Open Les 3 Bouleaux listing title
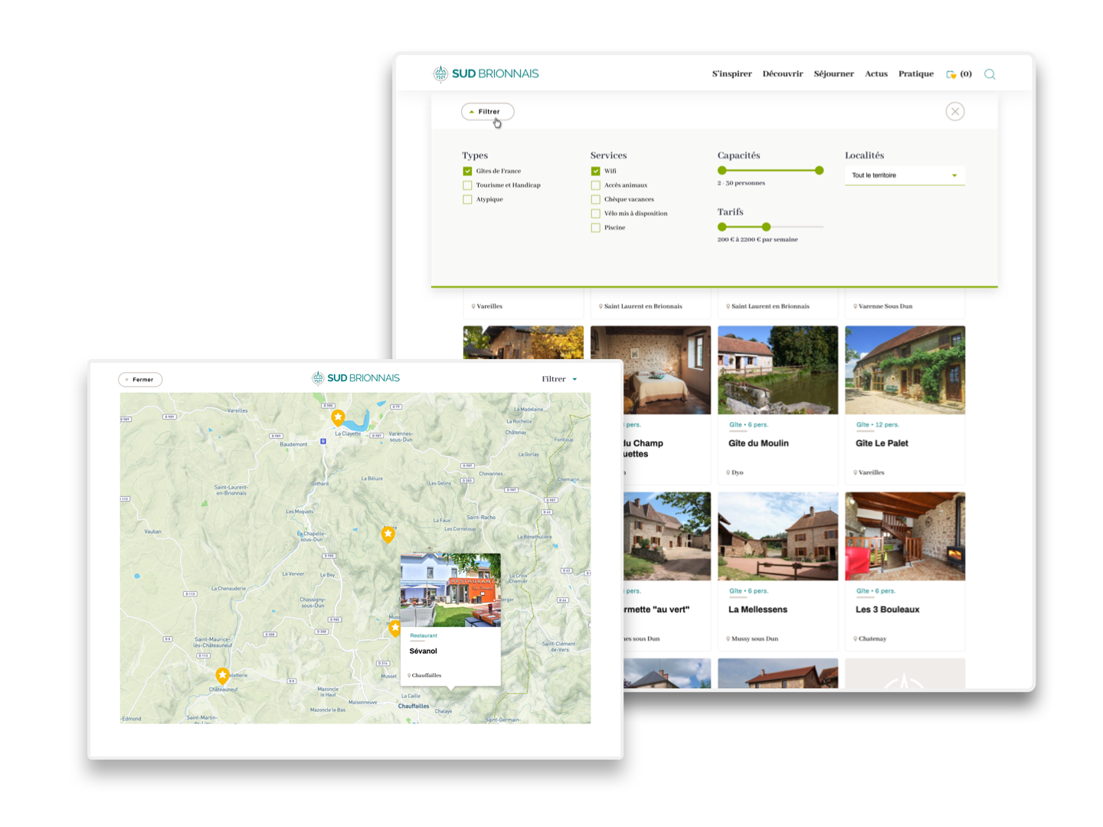 point(887,610)
